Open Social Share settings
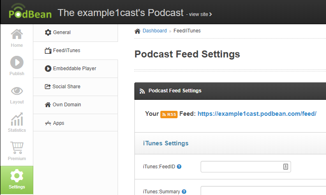326x195 pixels. coord(76,87)
